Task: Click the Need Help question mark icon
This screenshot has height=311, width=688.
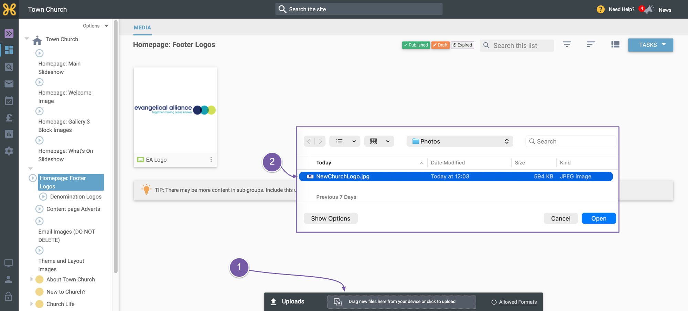Action: click(601, 9)
